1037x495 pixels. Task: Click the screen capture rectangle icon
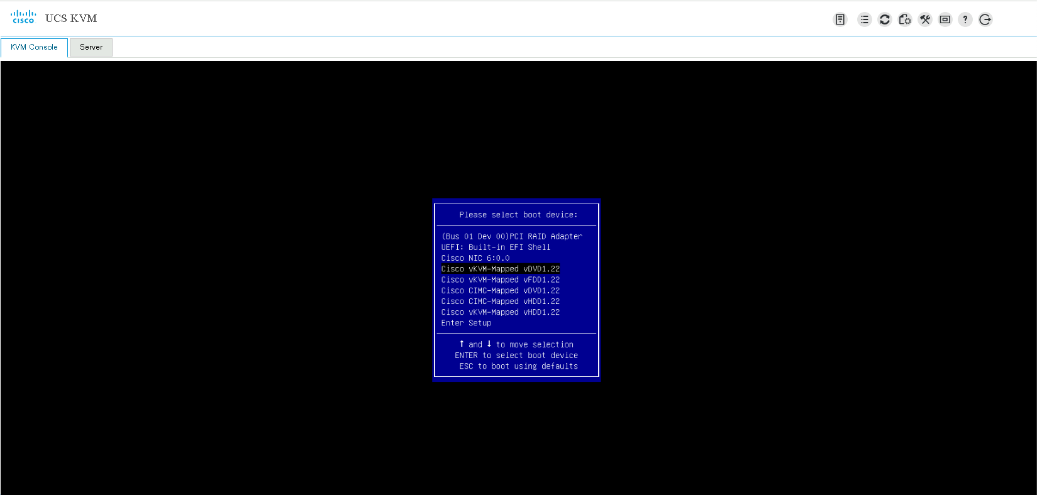[945, 19]
